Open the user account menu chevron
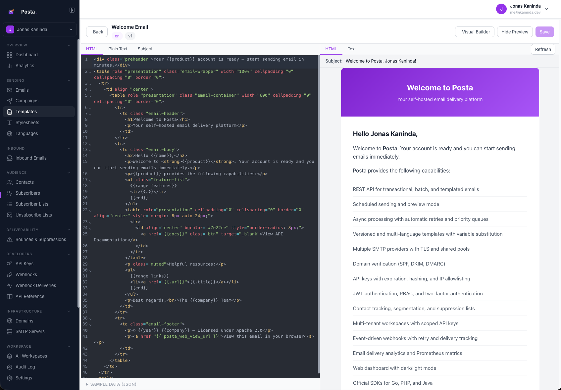 coord(546,9)
